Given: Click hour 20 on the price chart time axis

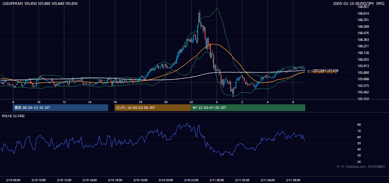Looking at the screenshot, I should 166,102.
